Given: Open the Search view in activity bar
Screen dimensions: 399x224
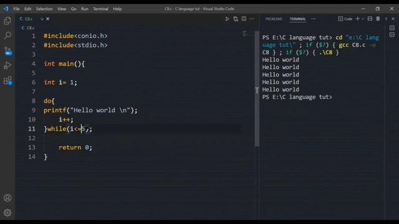Looking at the screenshot, I should [7, 35].
